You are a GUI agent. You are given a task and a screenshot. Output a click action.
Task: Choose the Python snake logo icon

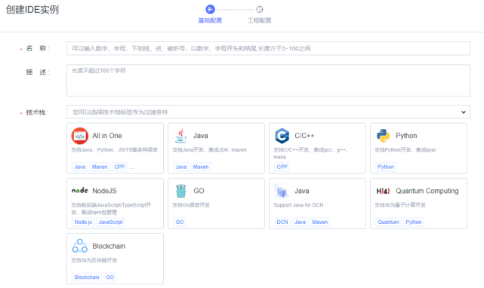click(383, 136)
